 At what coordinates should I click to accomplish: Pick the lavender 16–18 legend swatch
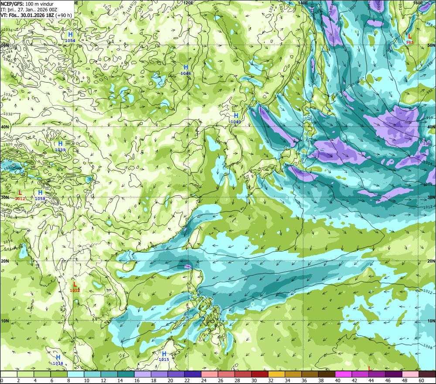(x=143, y=374)
